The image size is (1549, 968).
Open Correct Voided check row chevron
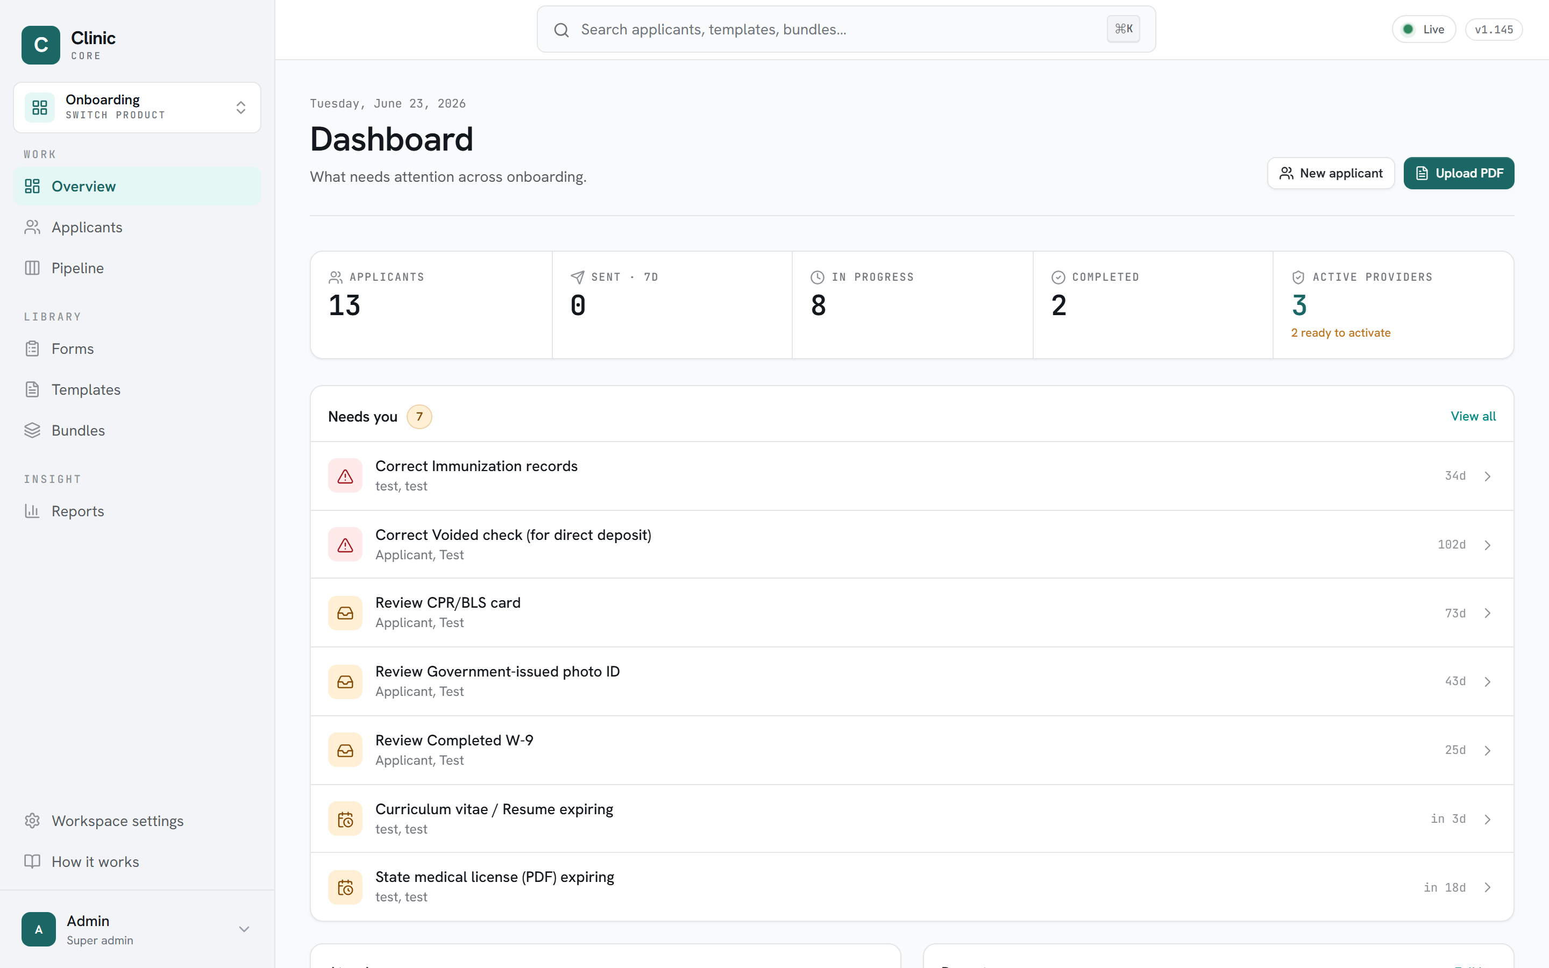point(1488,545)
